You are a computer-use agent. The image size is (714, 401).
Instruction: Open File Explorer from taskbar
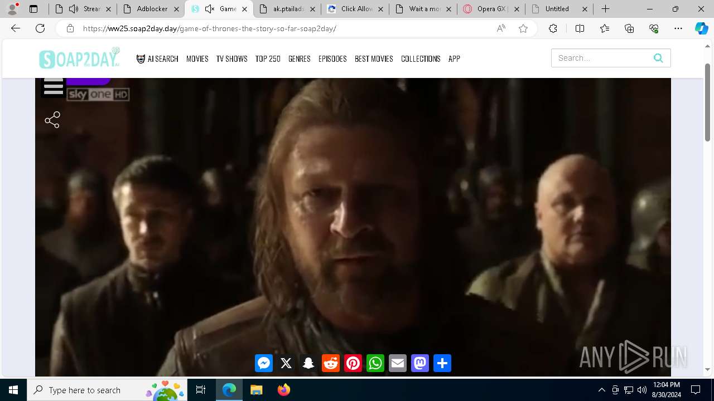pyautogui.click(x=256, y=390)
